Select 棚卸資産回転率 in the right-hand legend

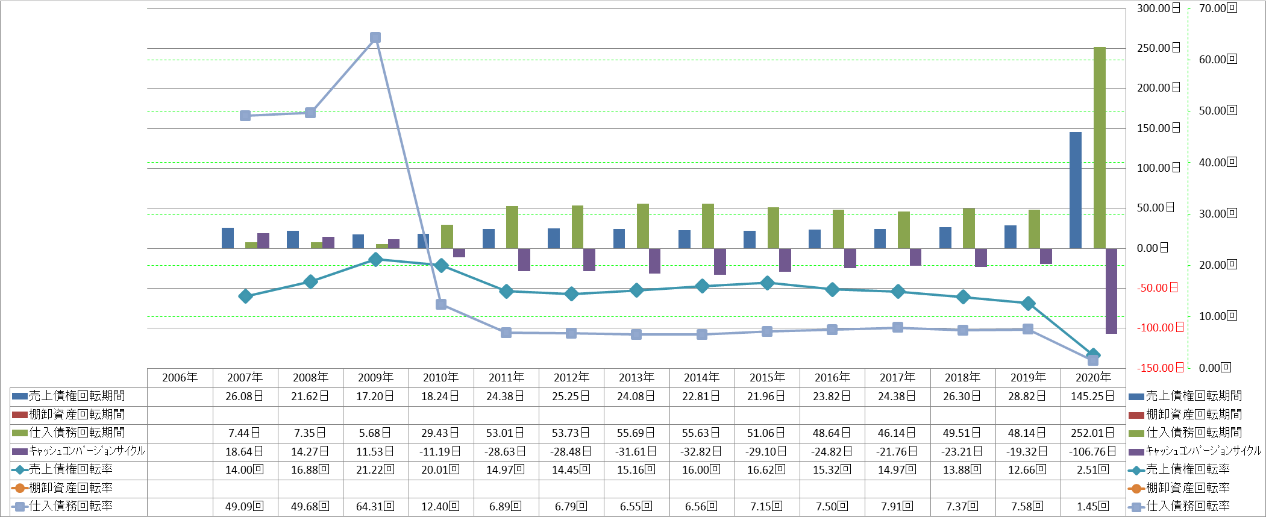[1179, 488]
